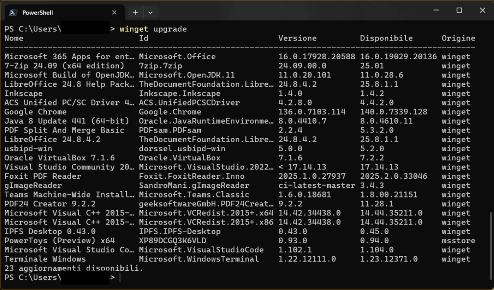
Task: Click the msstore origin entry
Action: click(x=458, y=240)
